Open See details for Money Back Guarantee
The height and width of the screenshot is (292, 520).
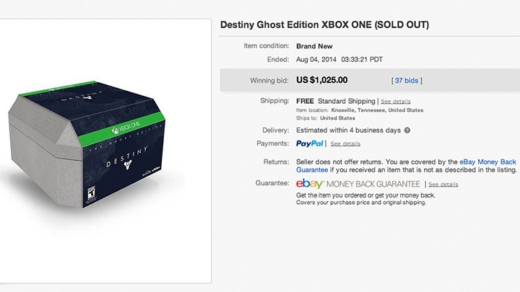click(x=443, y=185)
